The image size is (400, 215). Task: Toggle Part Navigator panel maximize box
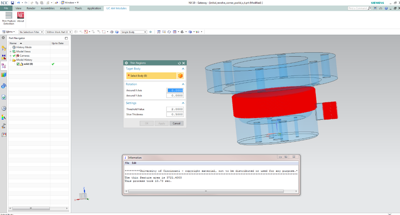tap(66, 38)
